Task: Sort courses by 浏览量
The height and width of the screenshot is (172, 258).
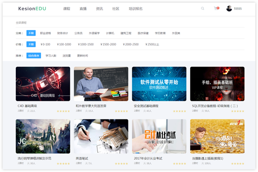Action: tap(67, 56)
